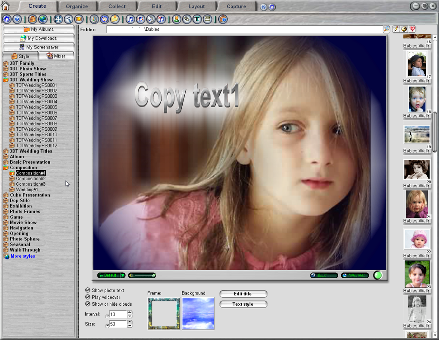The height and width of the screenshot is (340, 439).
Task: Click the globe icon in the toolbar
Action: pos(43,19)
